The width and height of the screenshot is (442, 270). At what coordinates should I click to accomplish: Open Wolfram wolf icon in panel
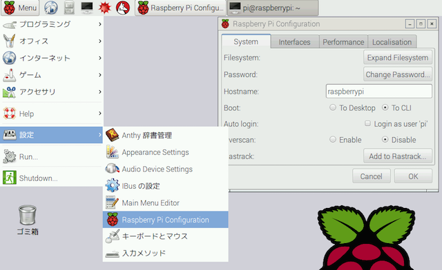click(123, 8)
